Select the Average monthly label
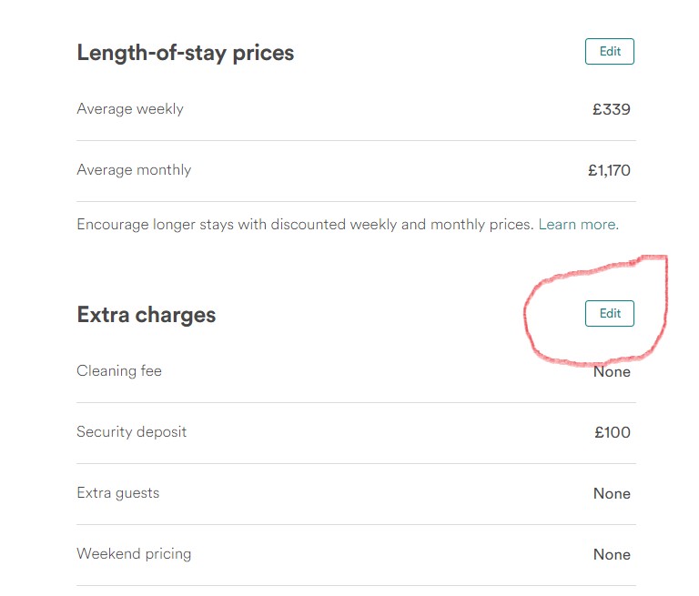Screen dimensions: 699x596 (x=134, y=170)
